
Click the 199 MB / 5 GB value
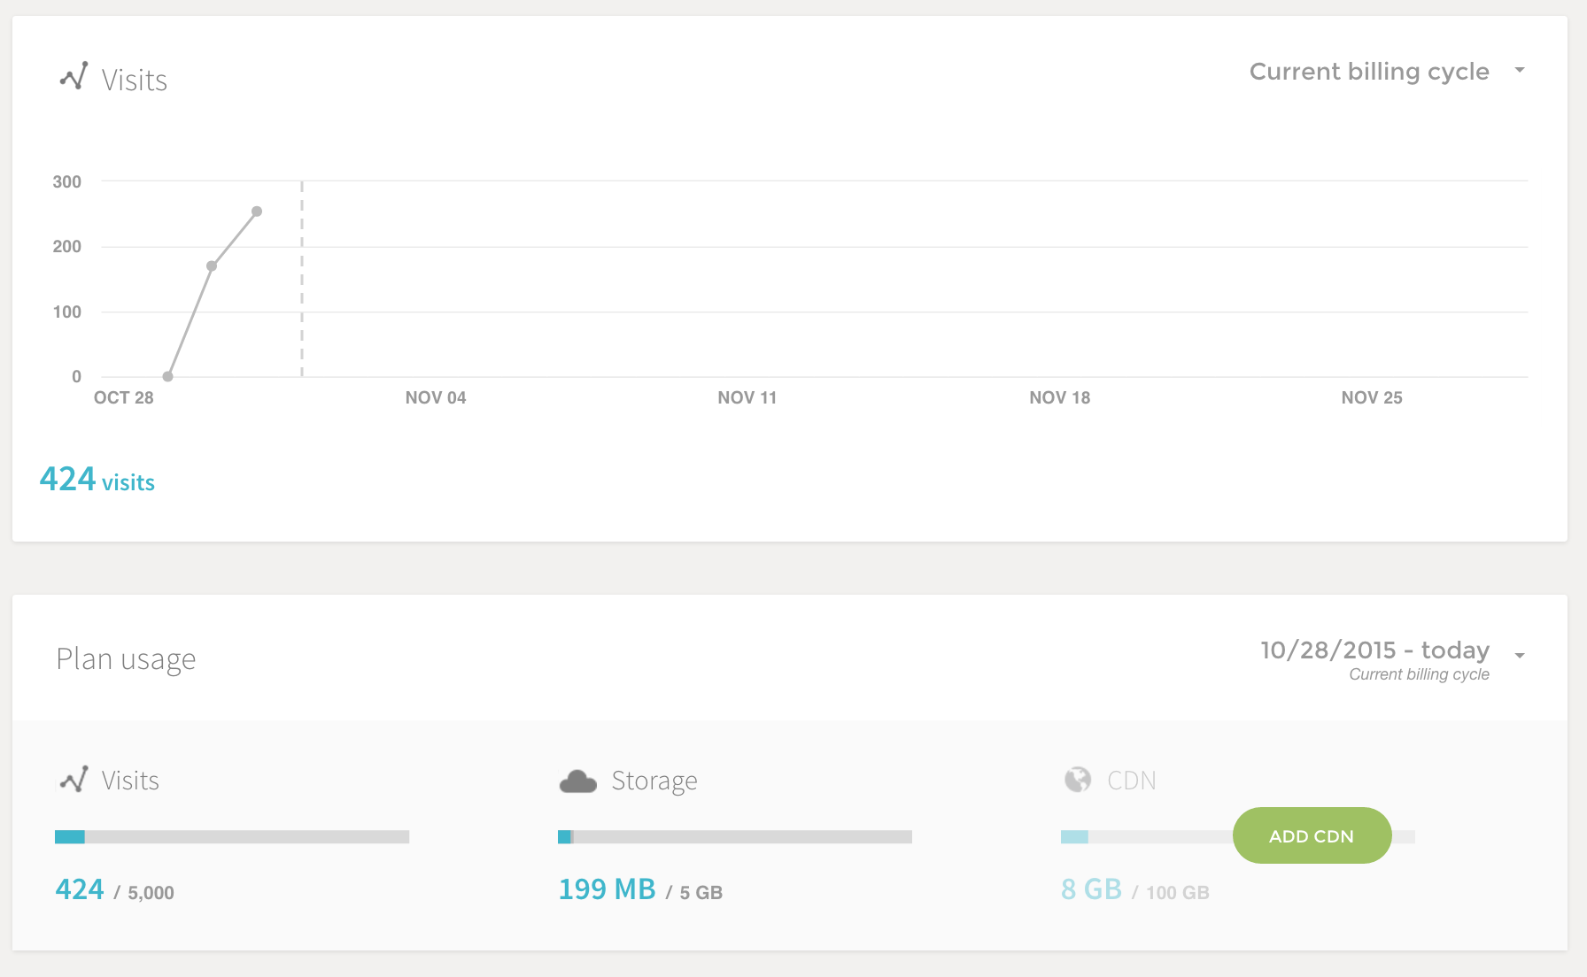[x=640, y=889]
